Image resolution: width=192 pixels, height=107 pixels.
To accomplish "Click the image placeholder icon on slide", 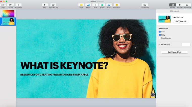I will [153, 94].
